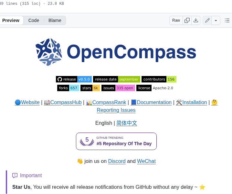Click the OpenCompass logo image
The width and height of the screenshot is (232, 194).
point(116,52)
